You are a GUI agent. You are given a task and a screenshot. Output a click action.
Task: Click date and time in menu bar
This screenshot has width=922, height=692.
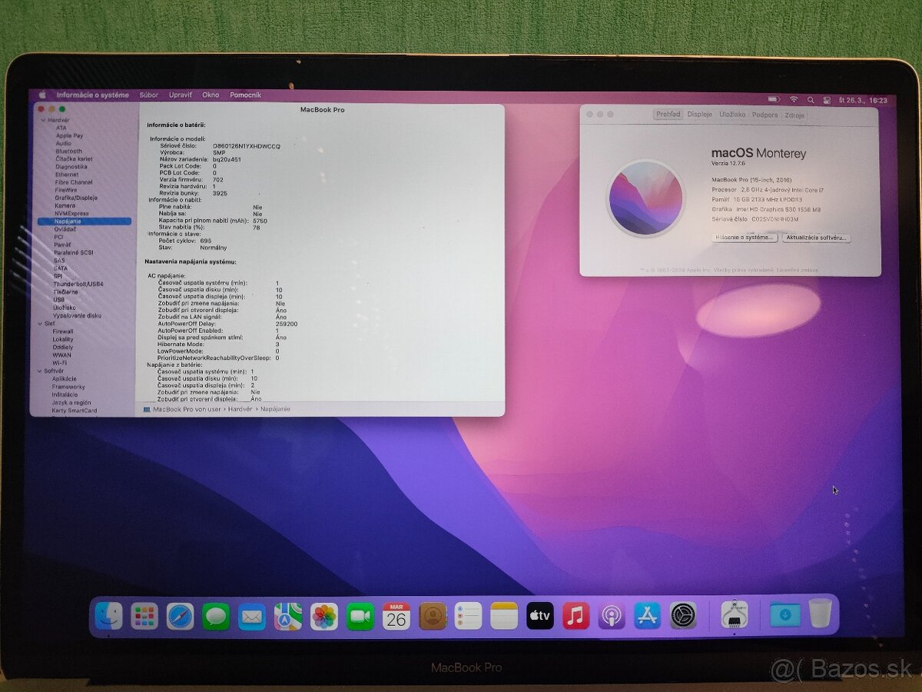863,100
